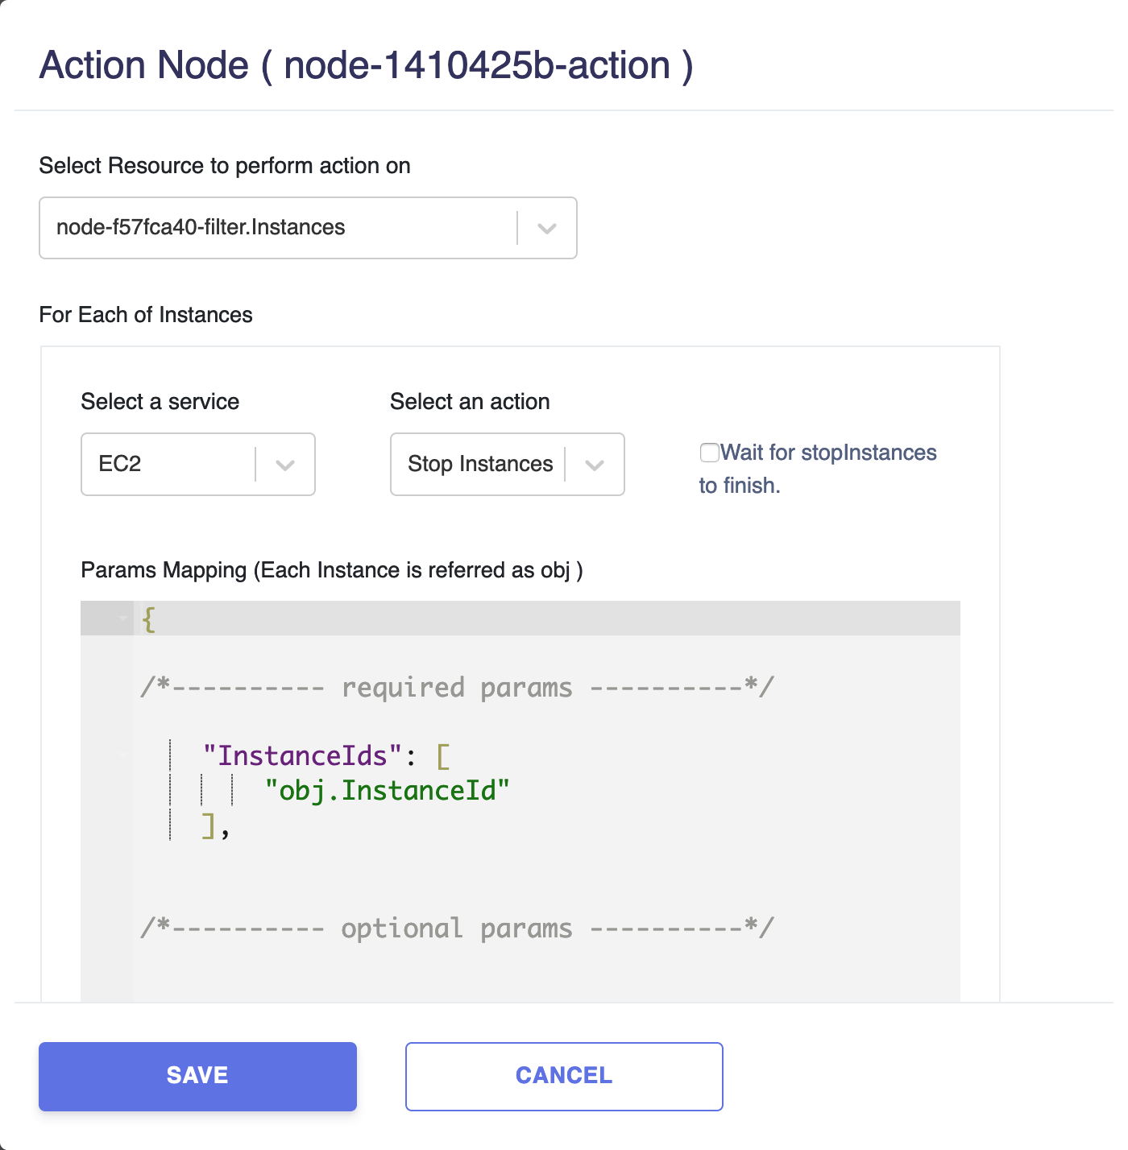
Task: Click the 'optional params' comment line
Action: click(457, 929)
